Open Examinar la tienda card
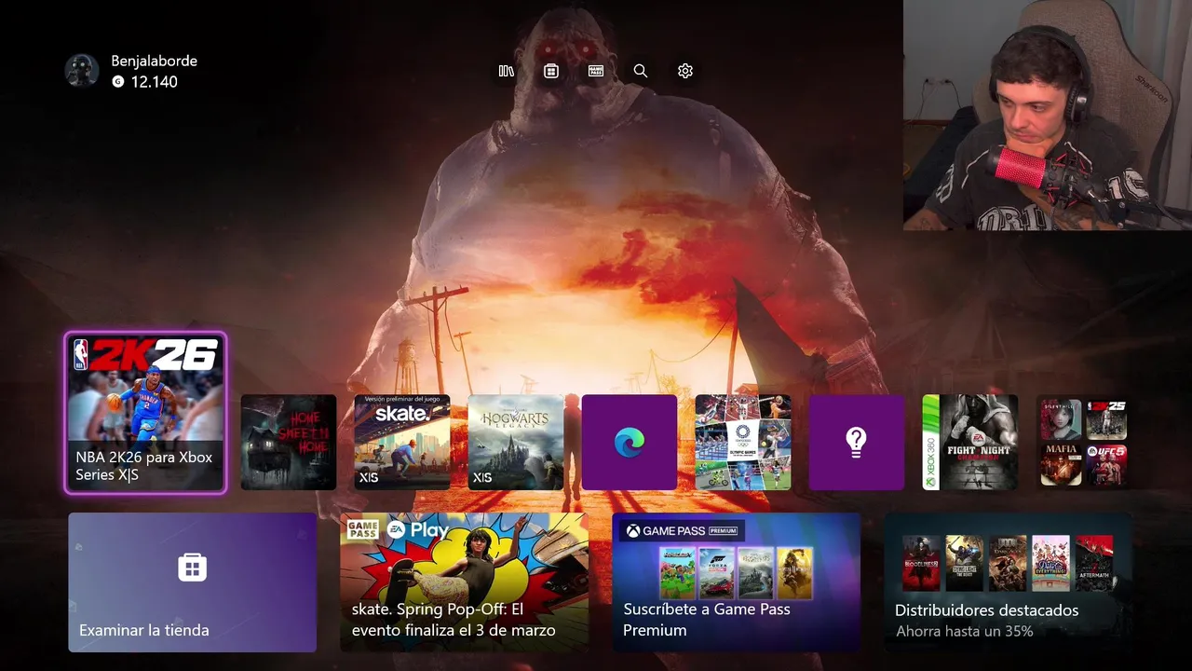This screenshot has width=1192, height=671. [x=193, y=582]
